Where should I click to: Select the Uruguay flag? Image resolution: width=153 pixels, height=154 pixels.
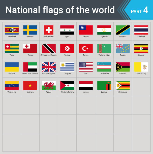[x=67, y=67]
